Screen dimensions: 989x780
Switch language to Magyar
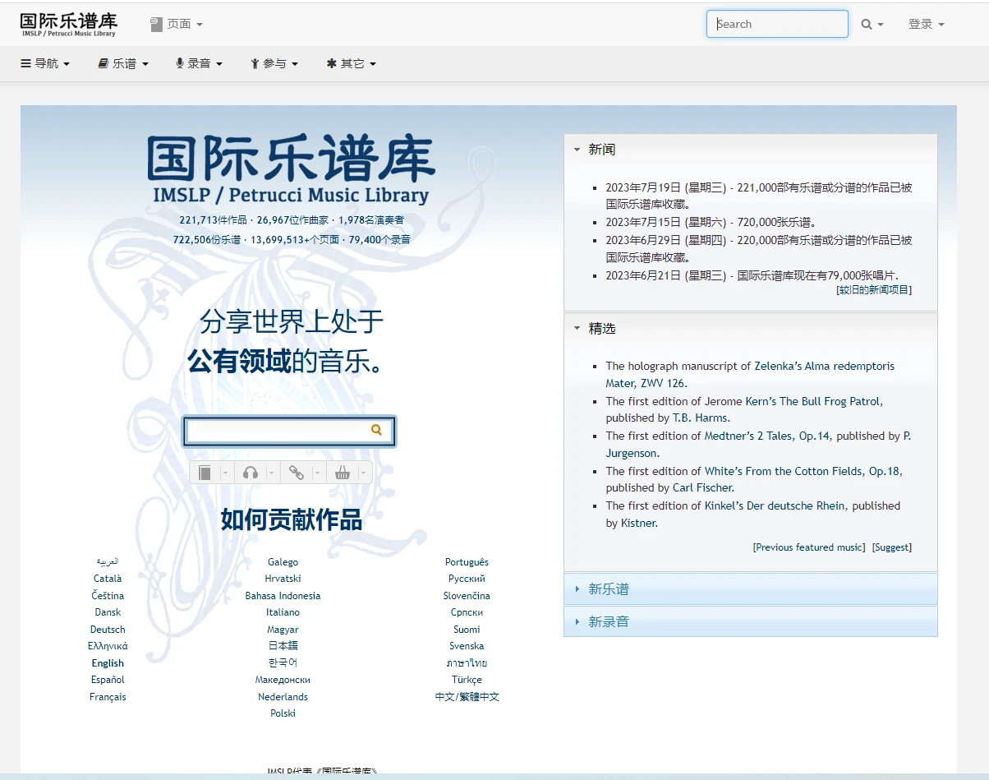point(283,630)
